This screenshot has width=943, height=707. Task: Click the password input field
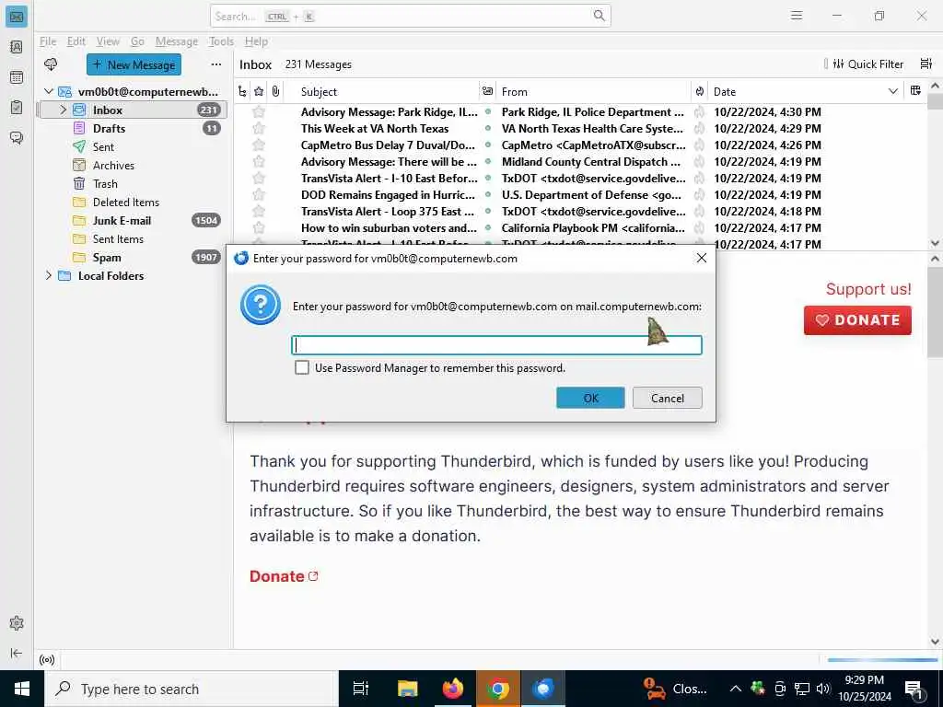pos(496,345)
